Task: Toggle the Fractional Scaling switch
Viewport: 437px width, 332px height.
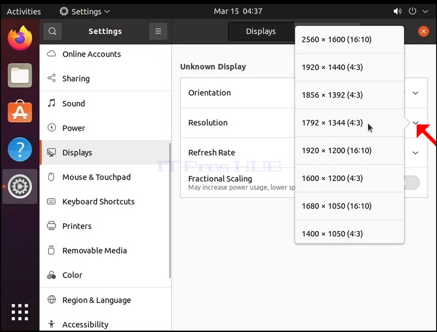Action: 412,183
